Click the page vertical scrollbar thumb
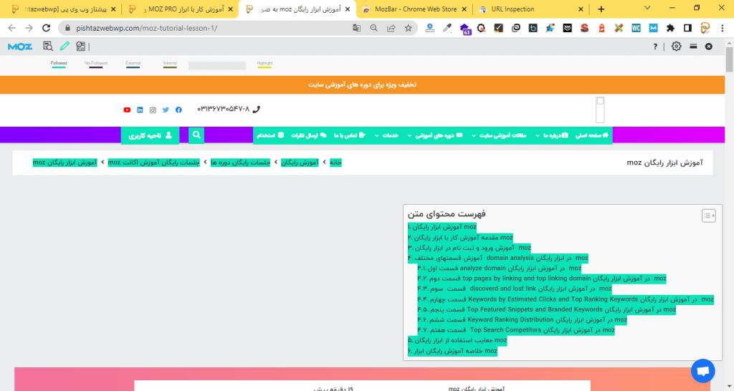 point(729,59)
